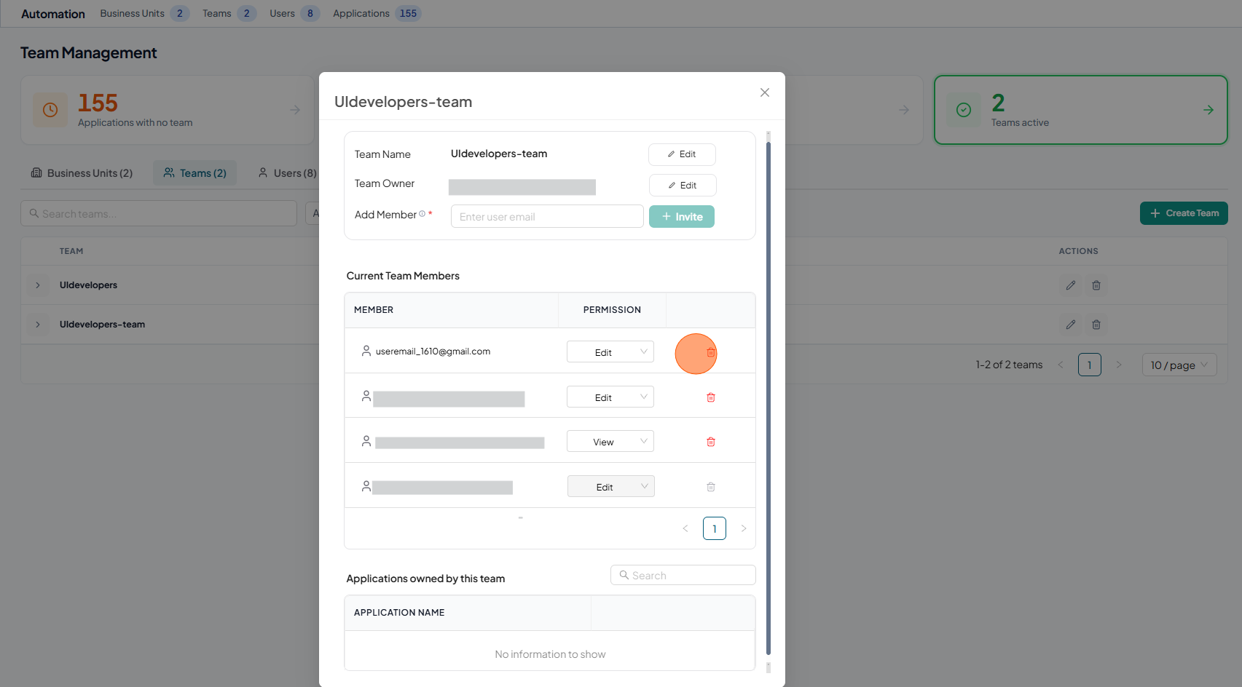Delete member useremail_1610@gmail.com
1242x687 pixels.
[x=711, y=352]
